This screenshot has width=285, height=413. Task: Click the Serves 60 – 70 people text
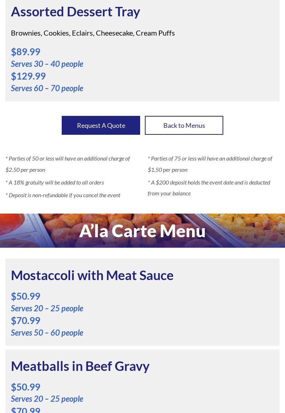[47, 88]
